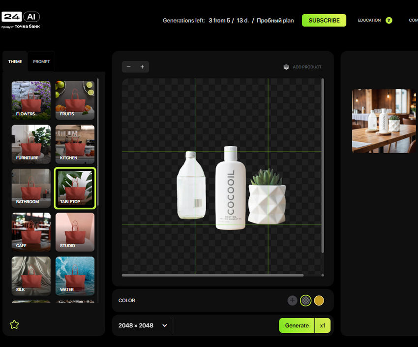Choose the Fruits theme
This screenshot has height=347, width=418.
[x=75, y=100]
